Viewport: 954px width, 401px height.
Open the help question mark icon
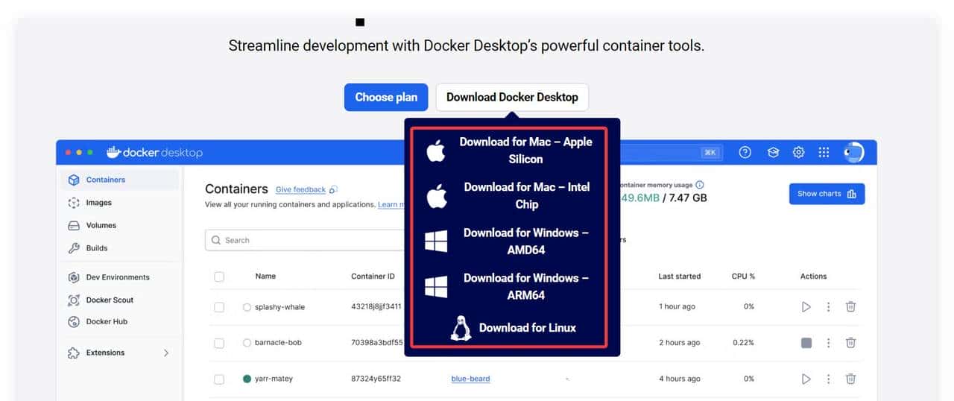tap(745, 152)
